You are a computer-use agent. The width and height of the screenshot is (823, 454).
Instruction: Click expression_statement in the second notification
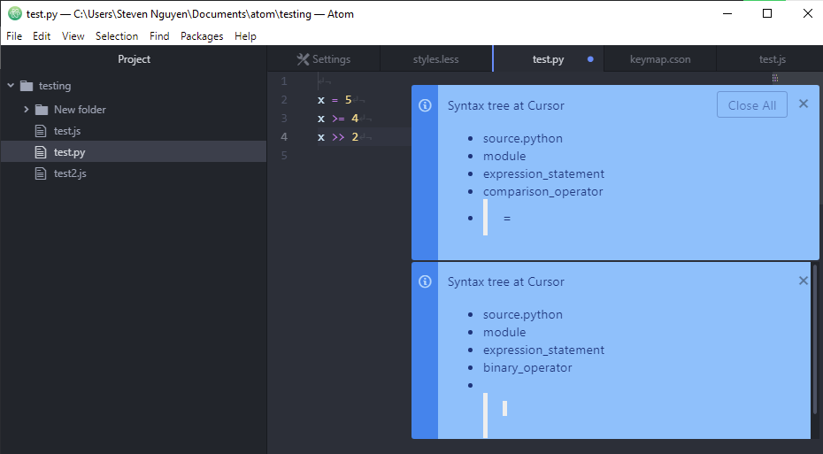(543, 350)
